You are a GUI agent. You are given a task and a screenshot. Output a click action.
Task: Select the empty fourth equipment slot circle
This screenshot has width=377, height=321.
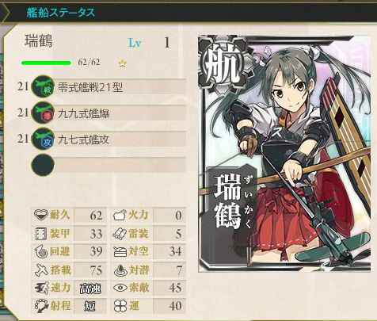tap(43, 165)
